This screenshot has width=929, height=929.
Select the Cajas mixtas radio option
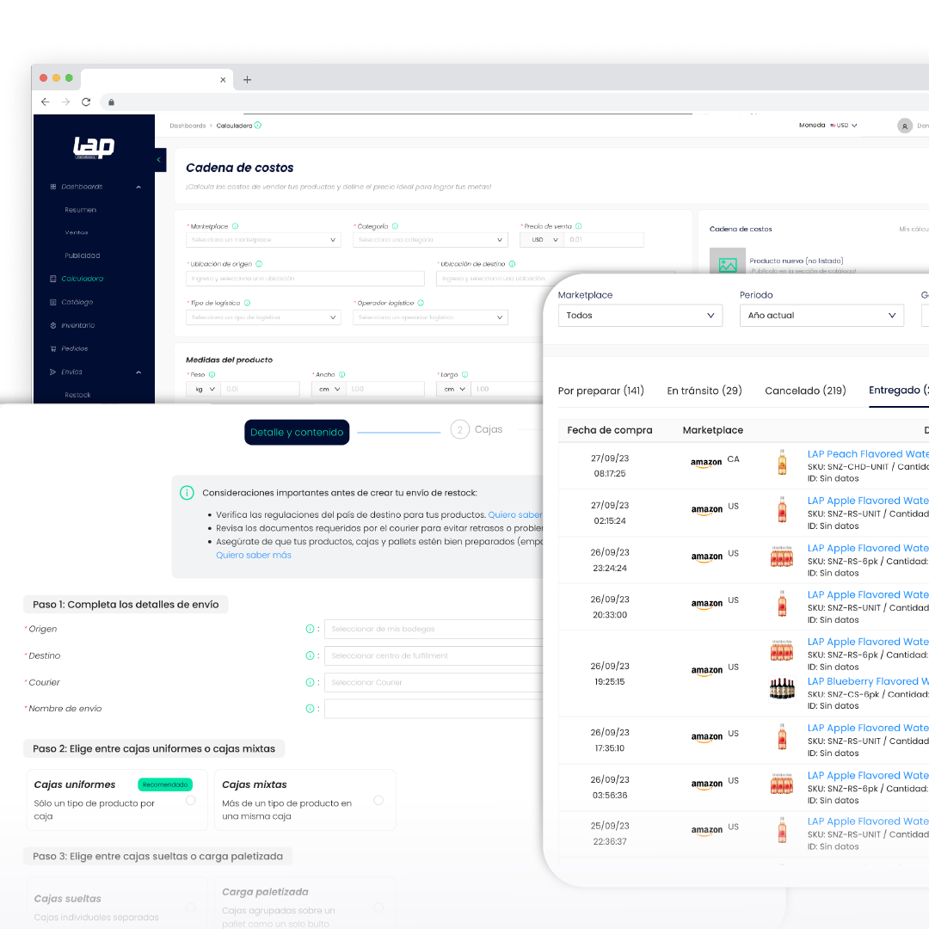[378, 801]
